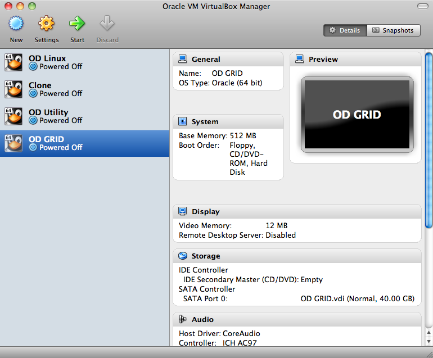Click 'Remote Desktop Server: Disabled' text
433x358 pixels.
[237, 235]
